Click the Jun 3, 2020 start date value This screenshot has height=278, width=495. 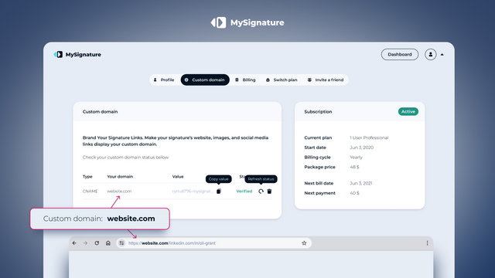coord(361,147)
